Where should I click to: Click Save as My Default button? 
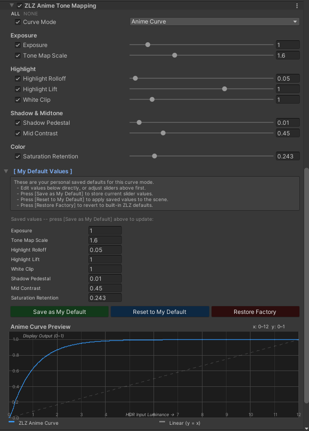pyautogui.click(x=59, y=311)
